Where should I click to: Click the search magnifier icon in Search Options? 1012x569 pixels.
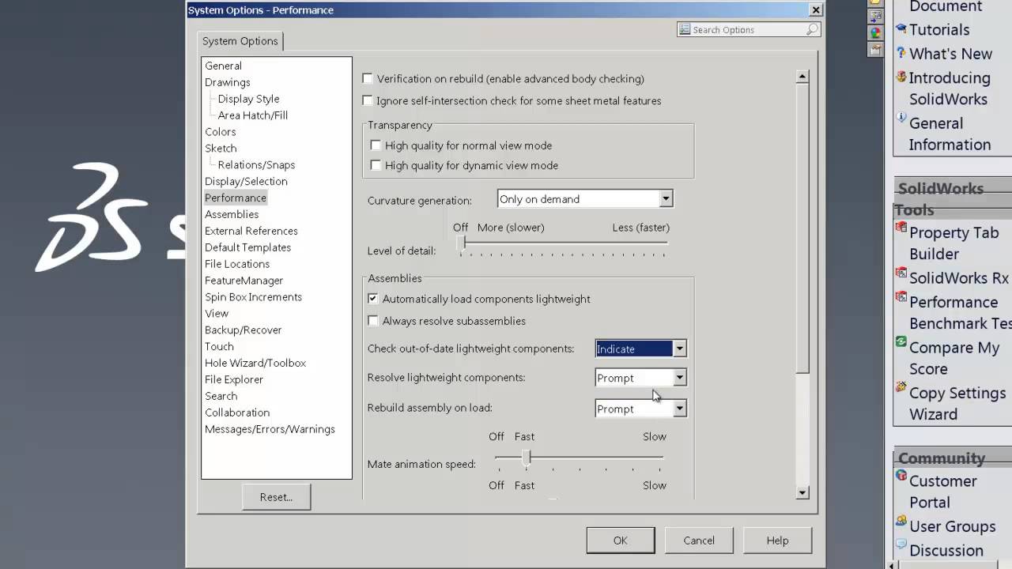[x=812, y=29]
